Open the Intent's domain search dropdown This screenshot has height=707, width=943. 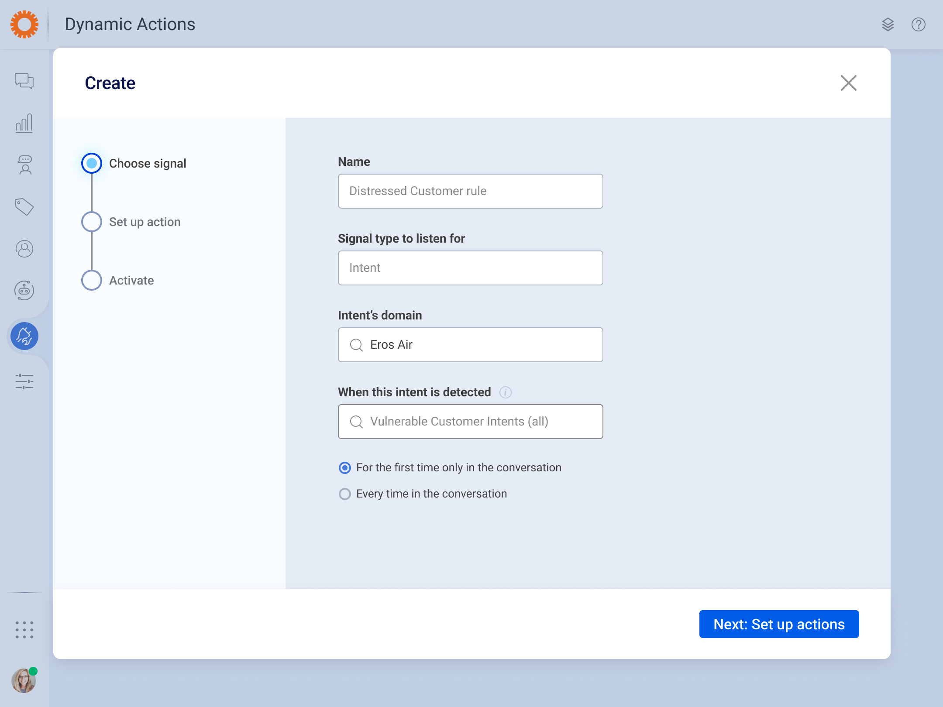coord(470,345)
